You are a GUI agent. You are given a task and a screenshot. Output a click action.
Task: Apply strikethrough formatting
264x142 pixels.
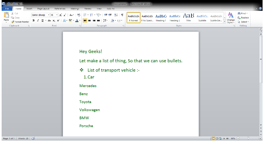[x=49, y=20]
